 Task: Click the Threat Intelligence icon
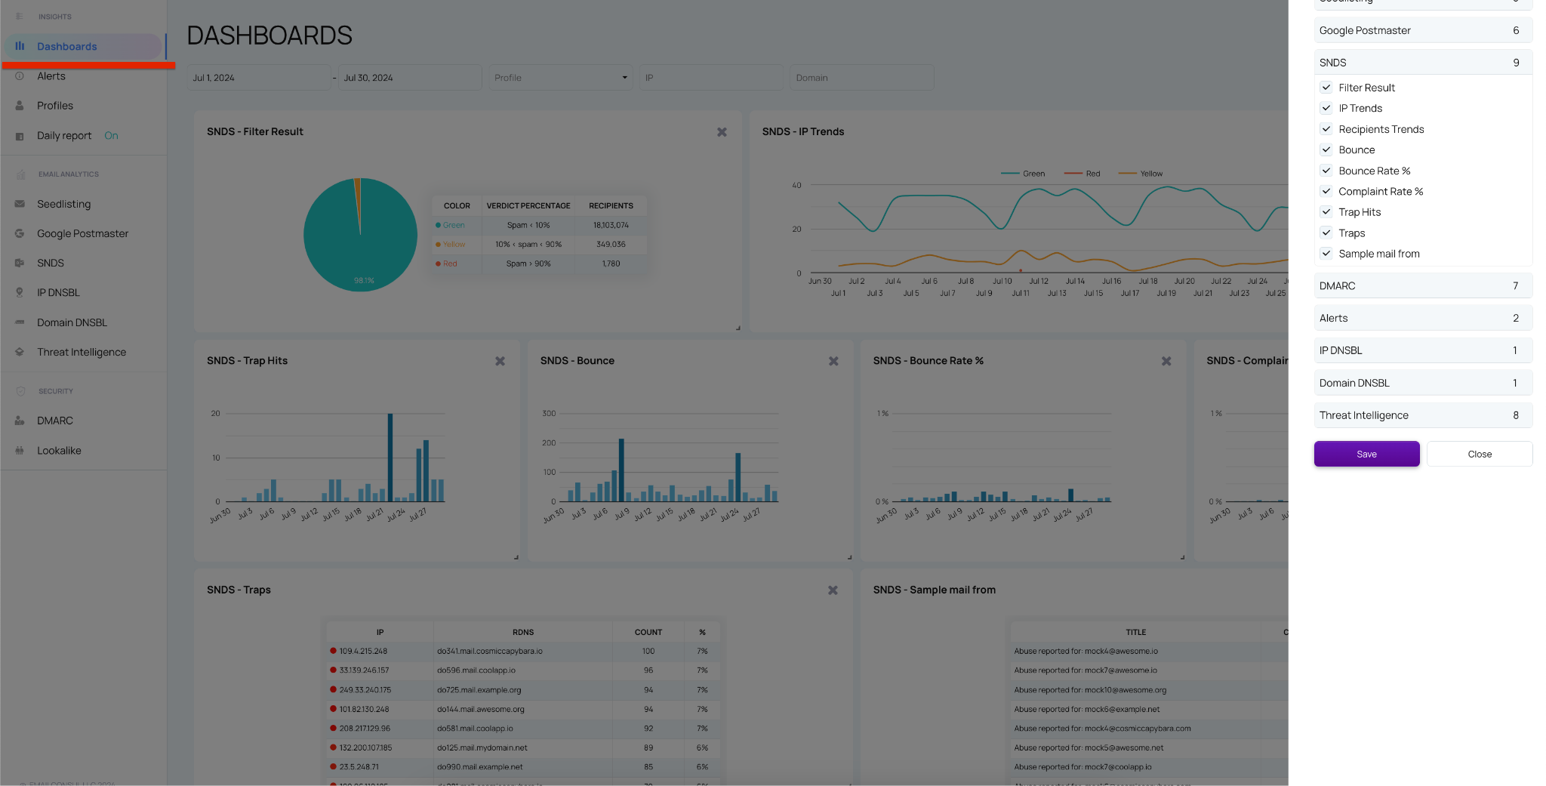click(20, 352)
